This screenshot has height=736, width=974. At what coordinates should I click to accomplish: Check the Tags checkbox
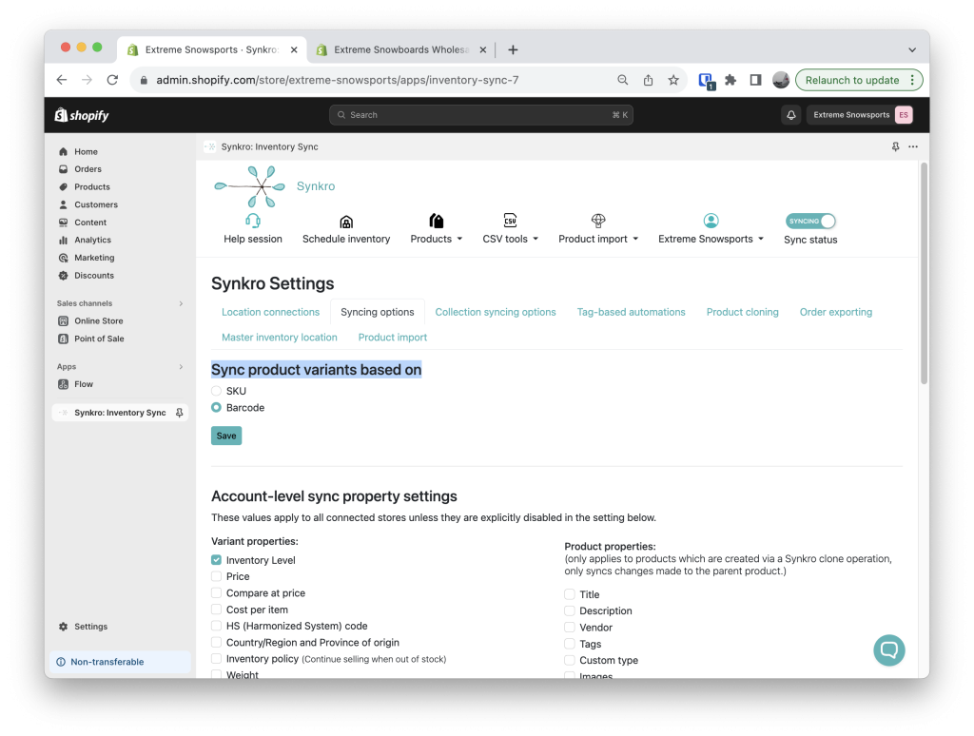570,644
